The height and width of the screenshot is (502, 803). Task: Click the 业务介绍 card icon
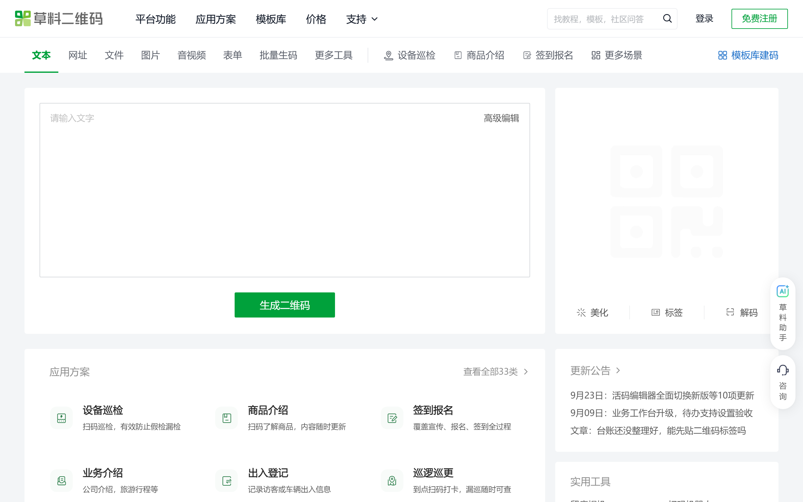[x=61, y=481]
